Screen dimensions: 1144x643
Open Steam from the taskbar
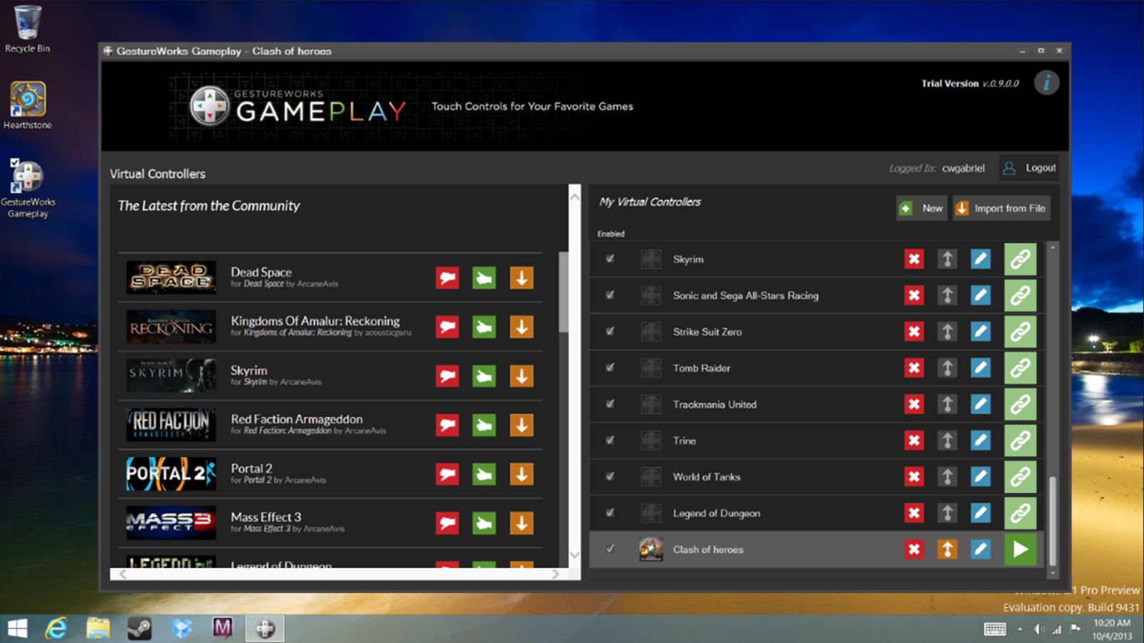(x=139, y=629)
